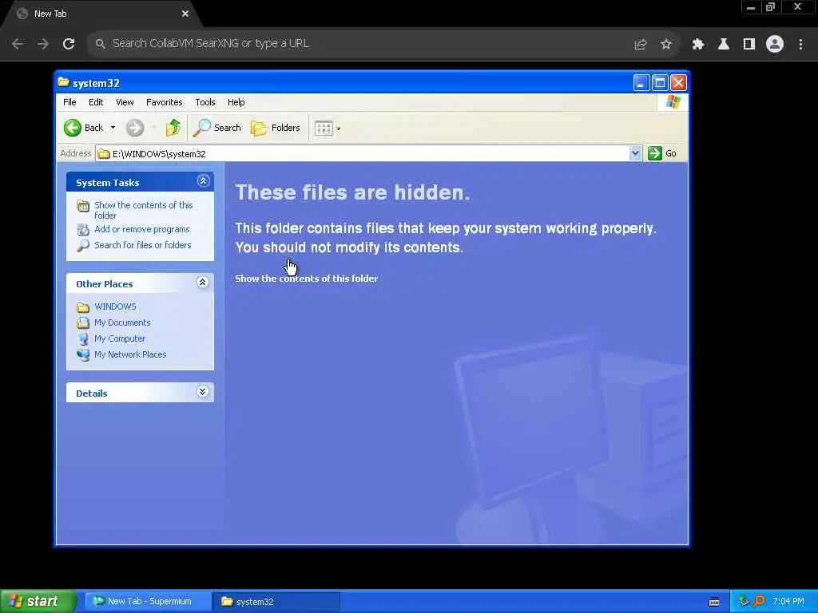Open the WINDOWS folder link

click(x=115, y=306)
